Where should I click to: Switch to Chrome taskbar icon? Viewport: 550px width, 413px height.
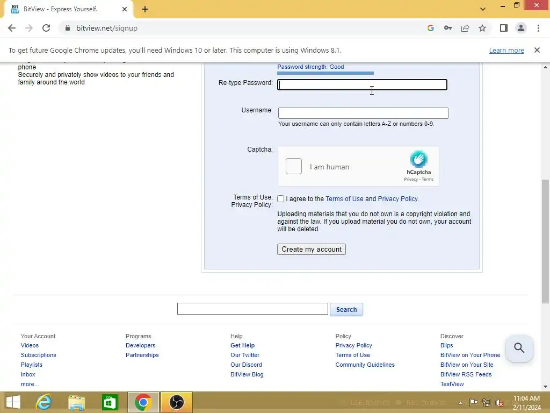tap(143, 402)
